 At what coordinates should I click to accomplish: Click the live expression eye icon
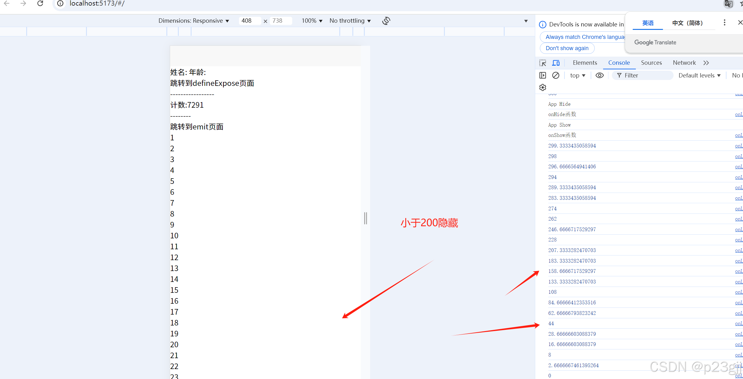600,75
